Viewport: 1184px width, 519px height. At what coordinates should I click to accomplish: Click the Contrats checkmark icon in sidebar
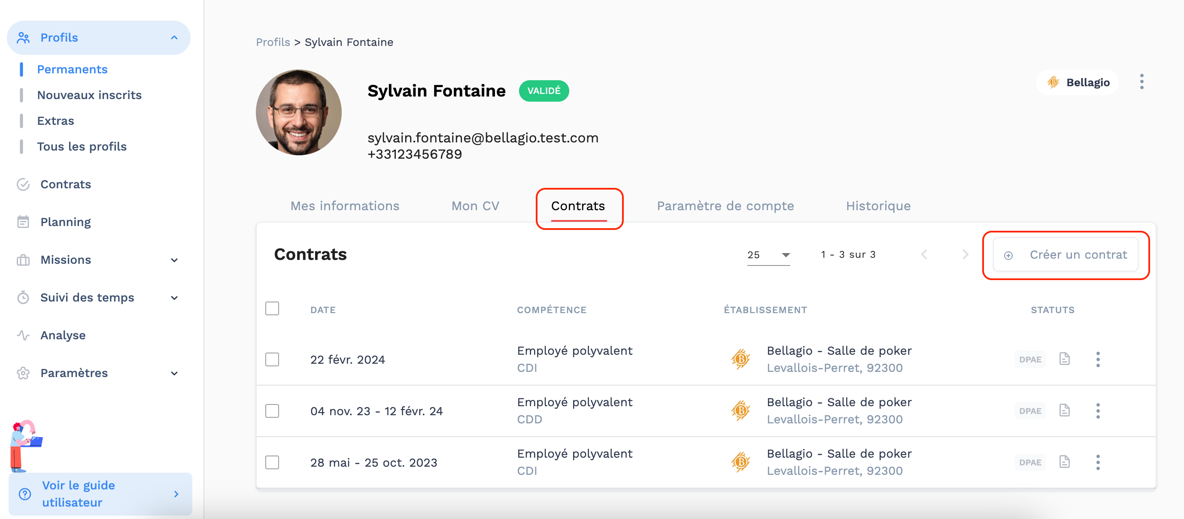(23, 184)
